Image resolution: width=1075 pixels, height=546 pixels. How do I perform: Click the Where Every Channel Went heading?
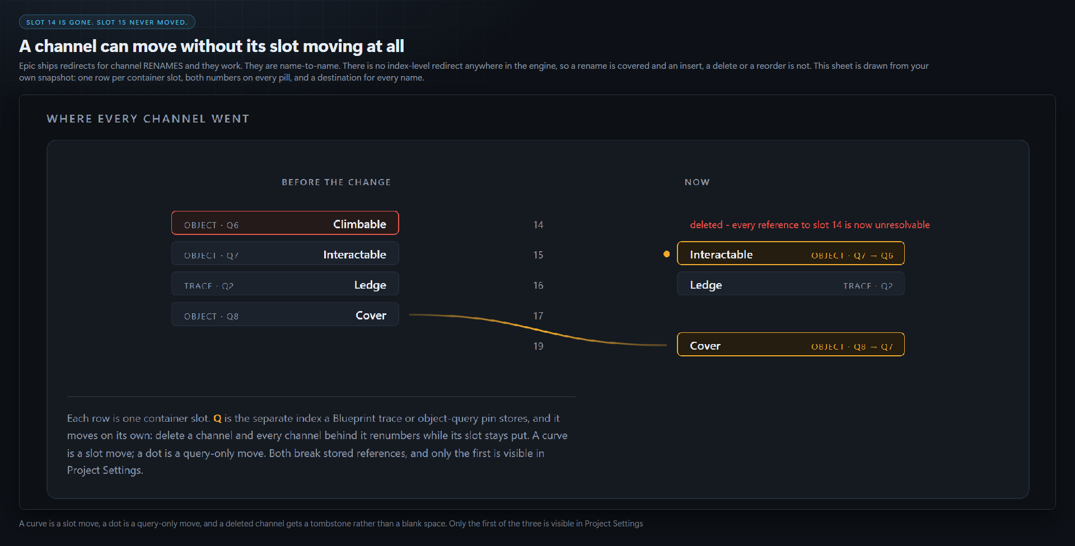[148, 119]
